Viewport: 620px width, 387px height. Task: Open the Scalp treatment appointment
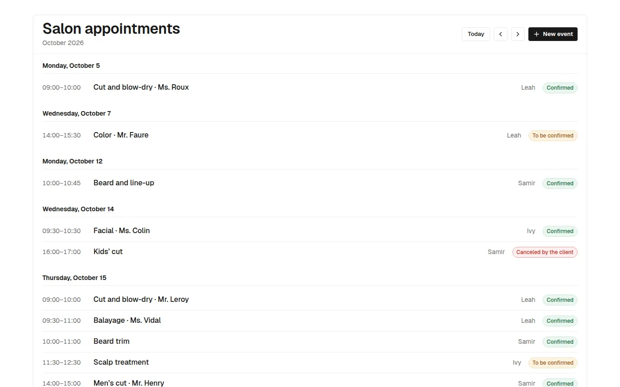click(x=310, y=362)
